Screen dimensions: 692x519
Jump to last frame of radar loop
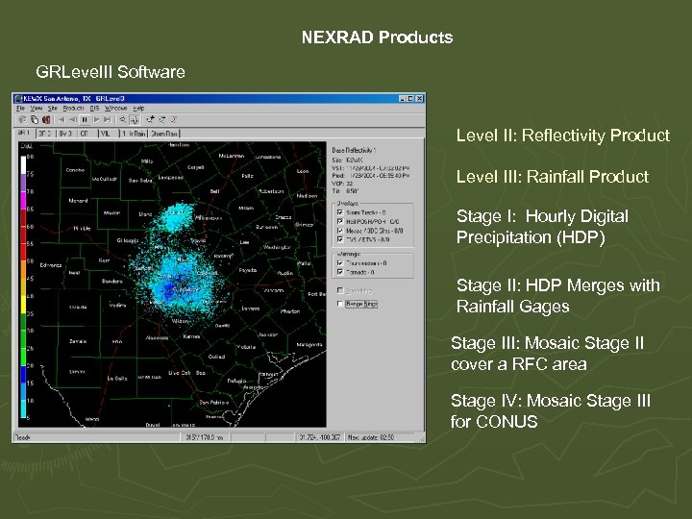click(108, 119)
